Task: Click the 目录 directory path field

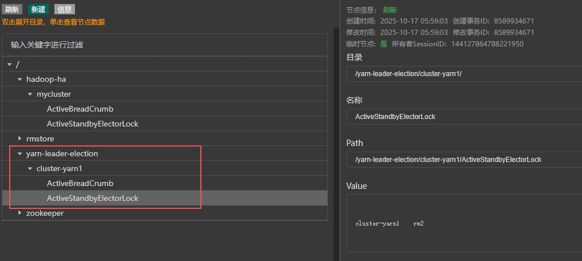Action: 464,74
